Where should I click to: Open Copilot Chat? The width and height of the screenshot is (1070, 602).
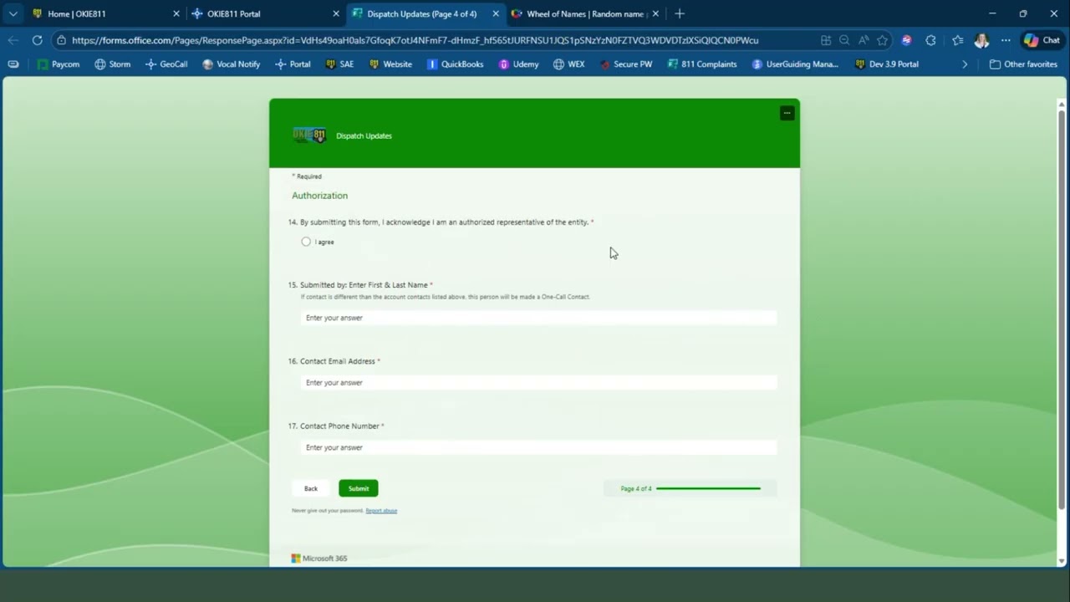pyautogui.click(x=1042, y=40)
